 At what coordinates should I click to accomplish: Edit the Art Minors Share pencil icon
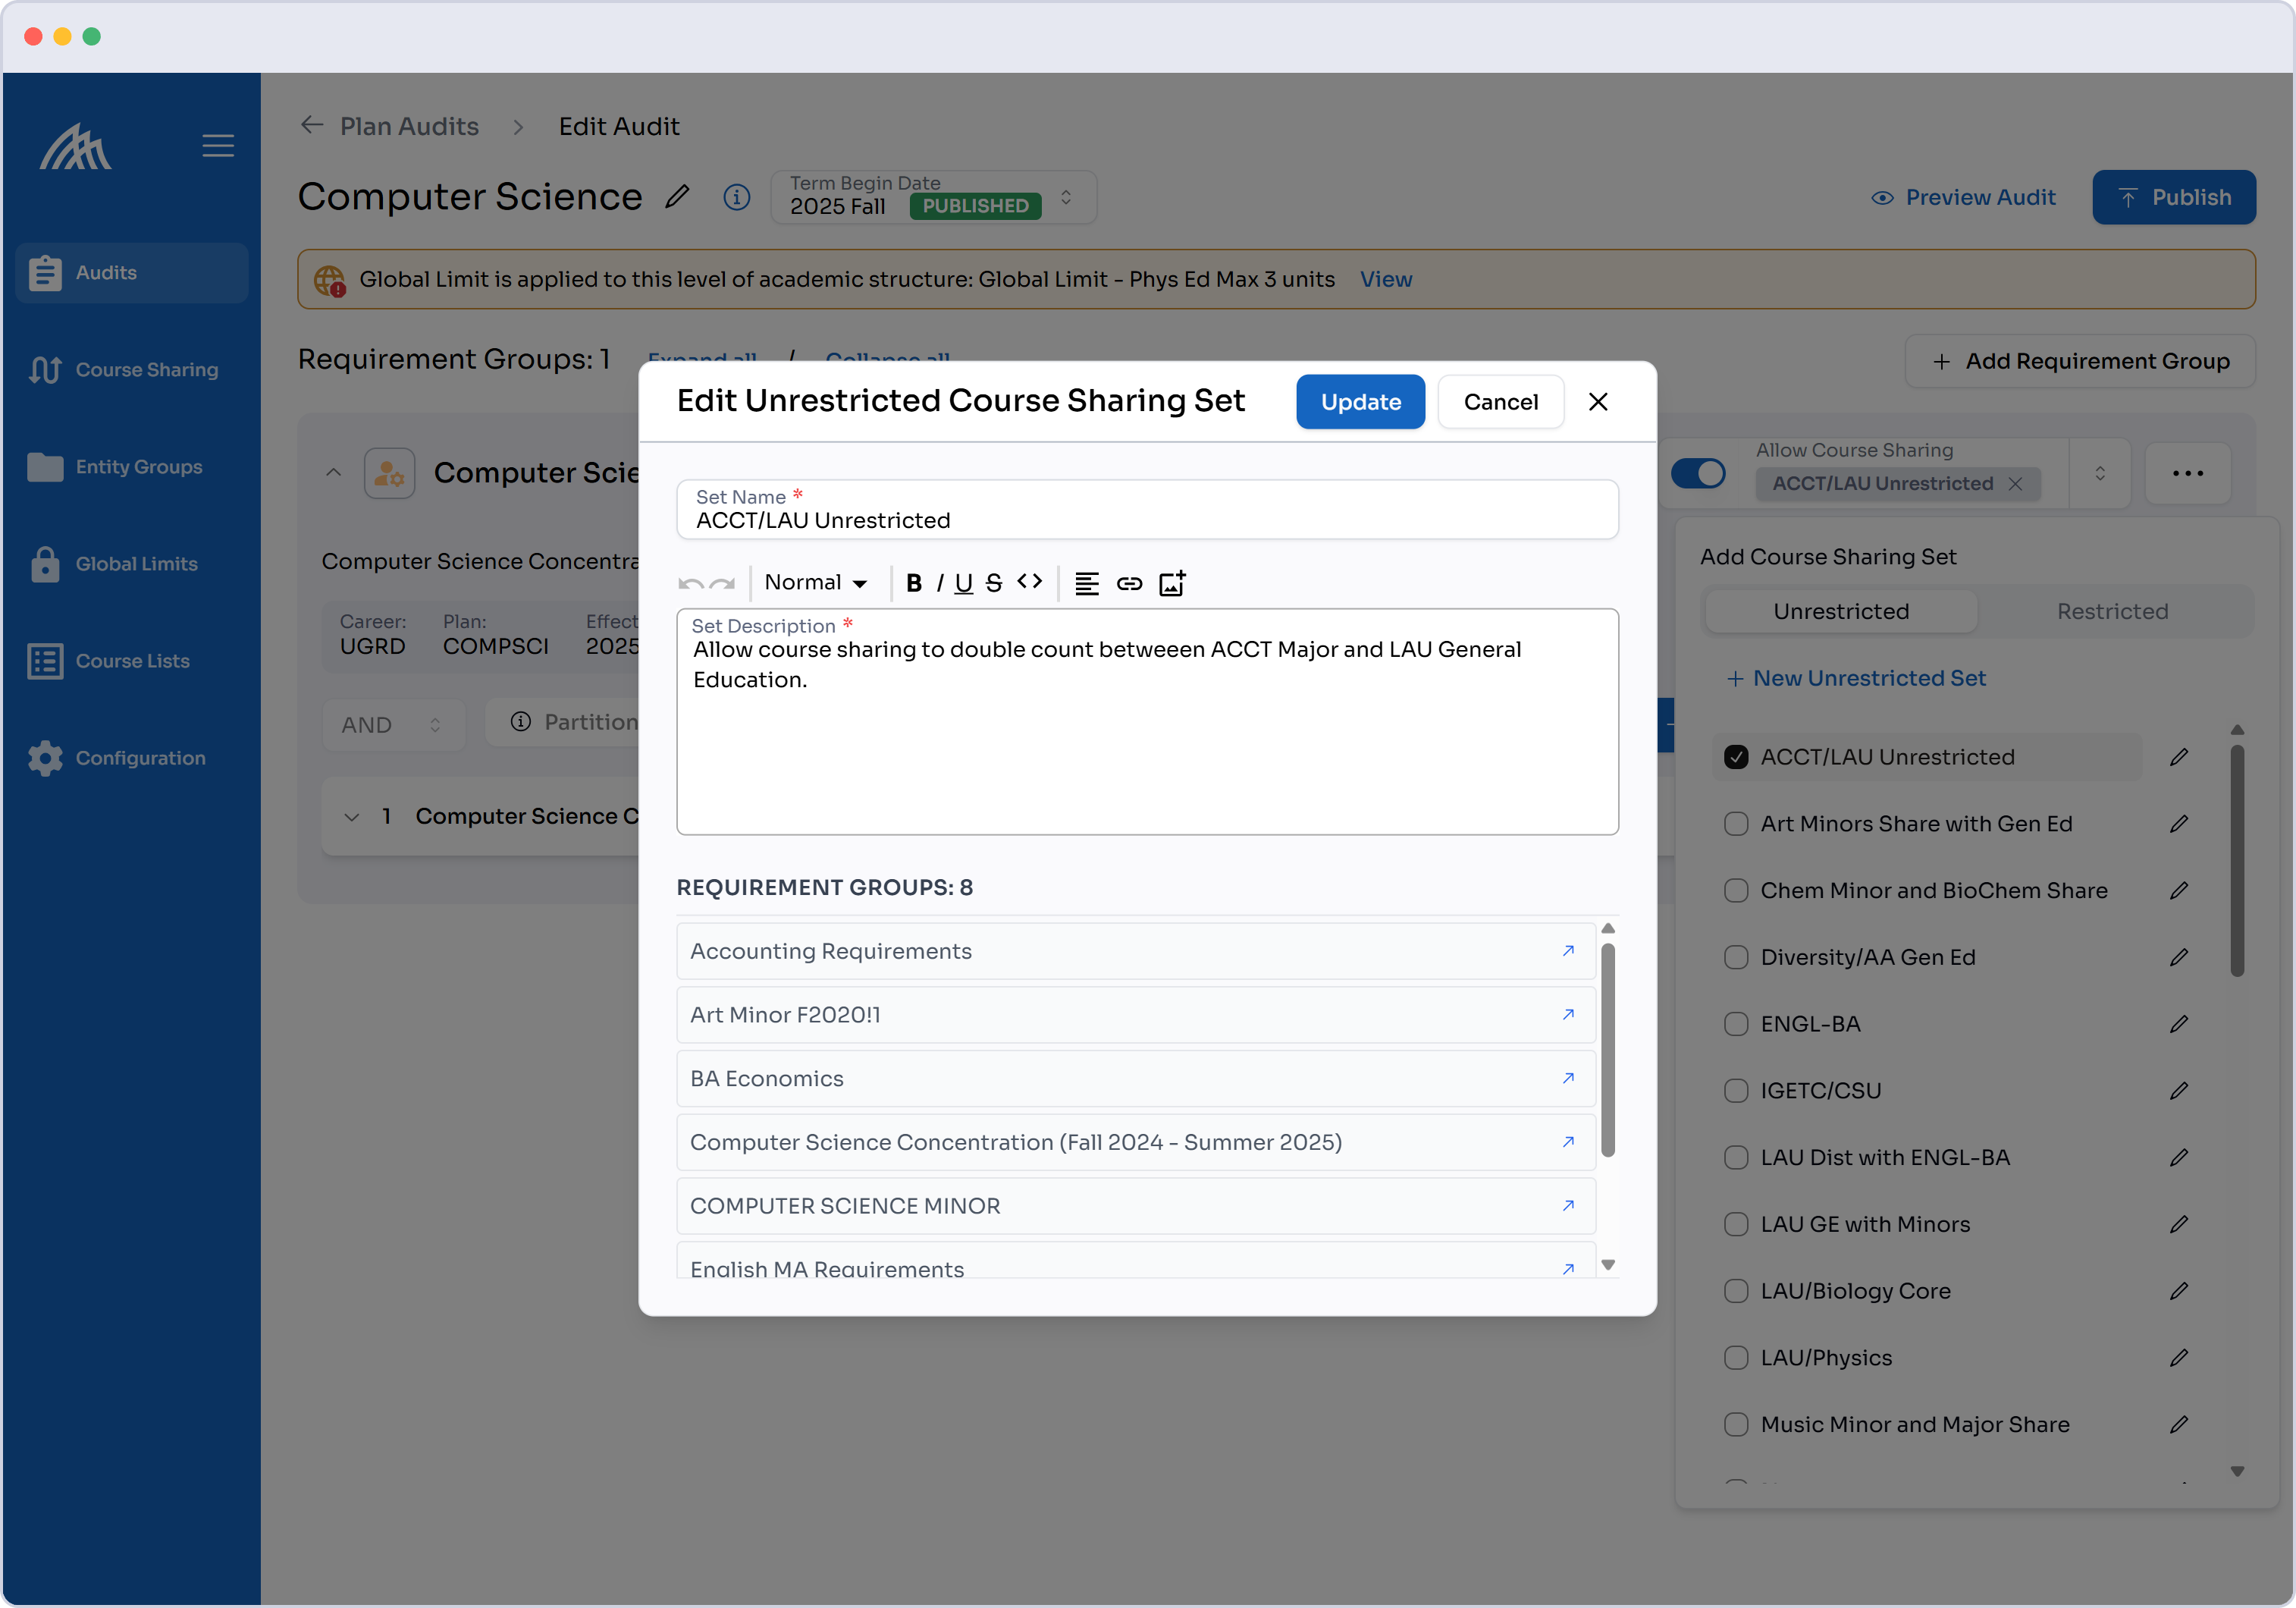(x=2179, y=824)
